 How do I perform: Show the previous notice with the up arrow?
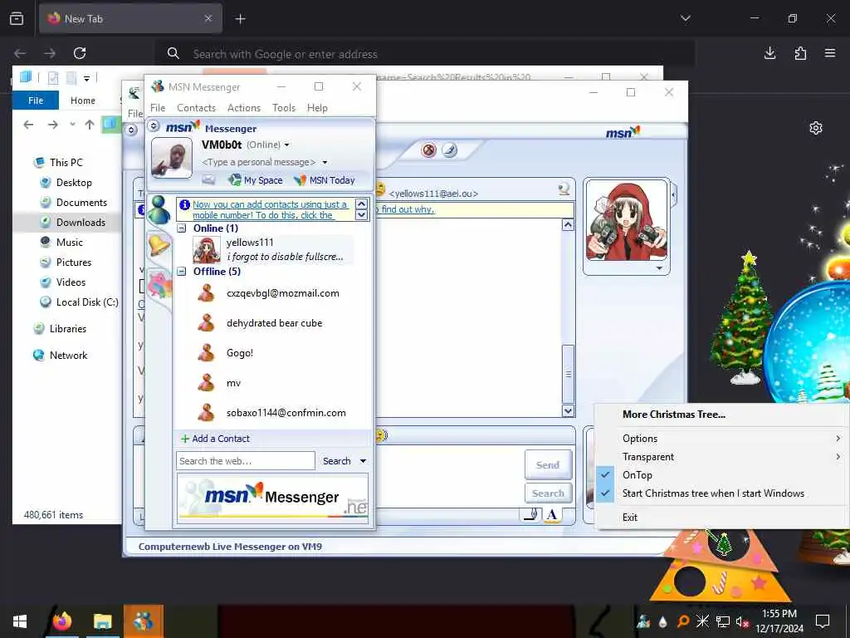362,204
